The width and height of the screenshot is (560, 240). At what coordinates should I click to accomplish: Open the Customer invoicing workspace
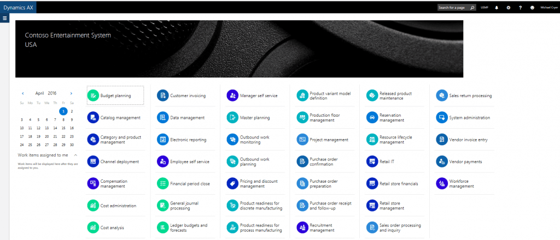point(188,96)
